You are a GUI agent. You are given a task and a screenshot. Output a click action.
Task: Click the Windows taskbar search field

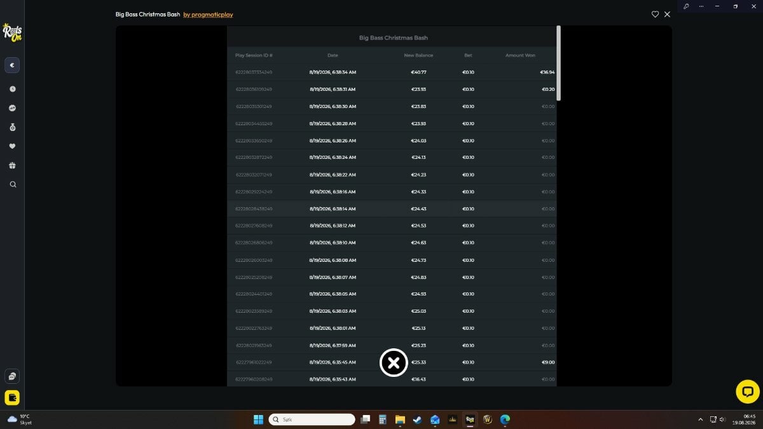coord(312,419)
